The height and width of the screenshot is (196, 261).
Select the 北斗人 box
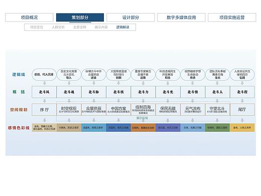pyautogui.click(x=217, y=92)
